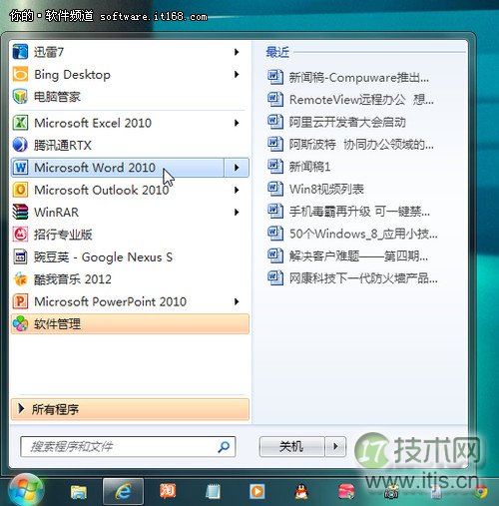This screenshot has height=506, width=499.
Task: Expand the 迅雷7 jump list arrow
Action: tap(237, 52)
